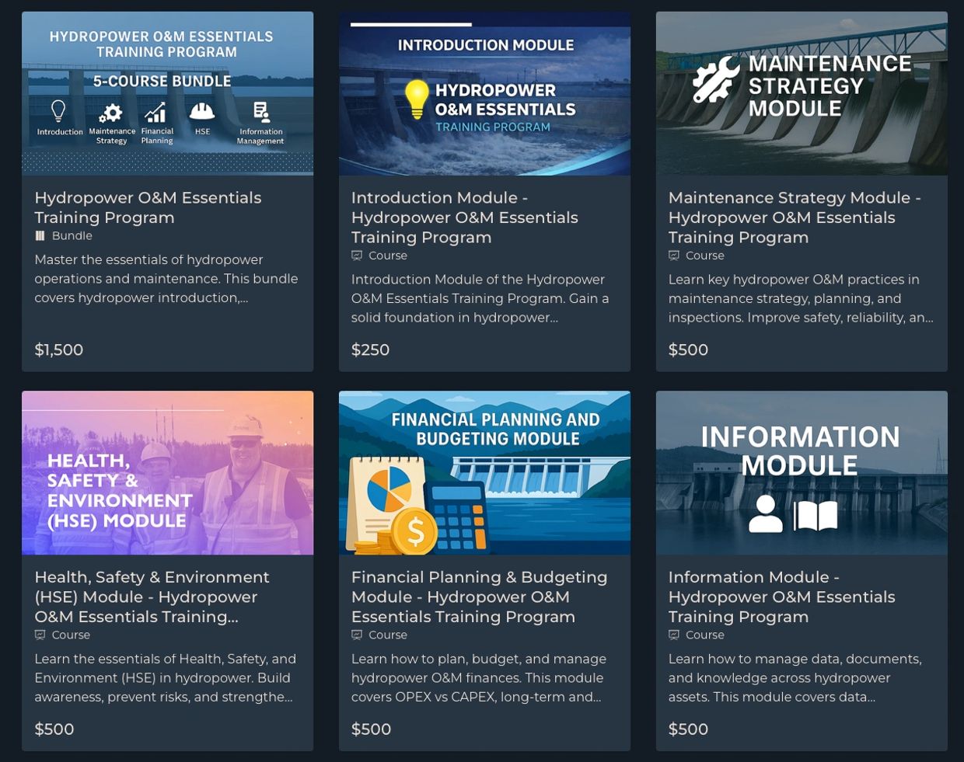
Task: Open the Health, Safety & Environment Module course
Action: pyautogui.click(x=152, y=597)
